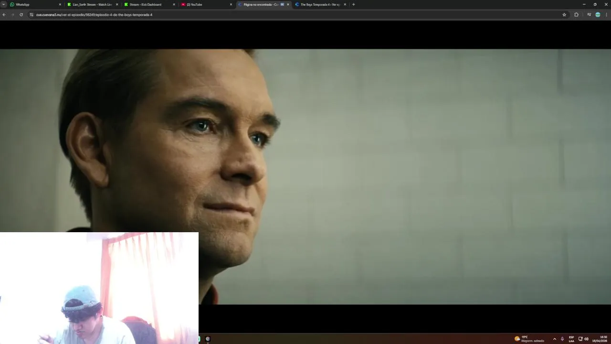611x344 pixels.
Task: Open the network status tray icon
Action: pyautogui.click(x=580, y=339)
